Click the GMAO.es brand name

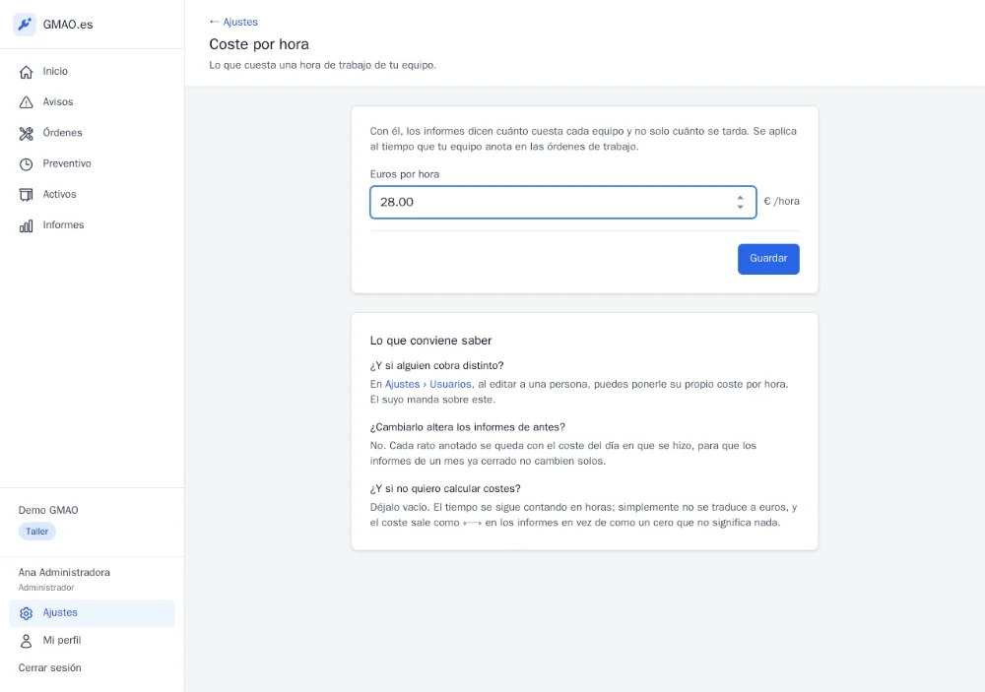[68, 25]
